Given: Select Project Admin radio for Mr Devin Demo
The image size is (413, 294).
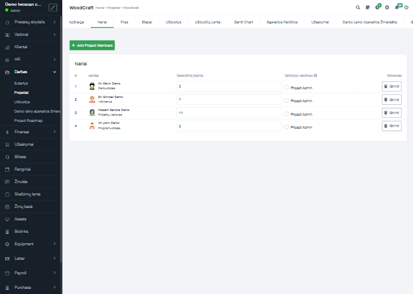Looking at the screenshot, I should (x=286, y=88).
